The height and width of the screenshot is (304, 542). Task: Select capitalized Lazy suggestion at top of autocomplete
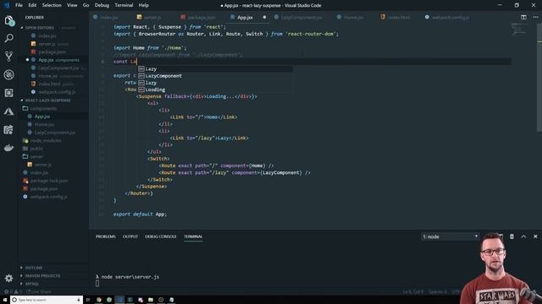click(215, 69)
